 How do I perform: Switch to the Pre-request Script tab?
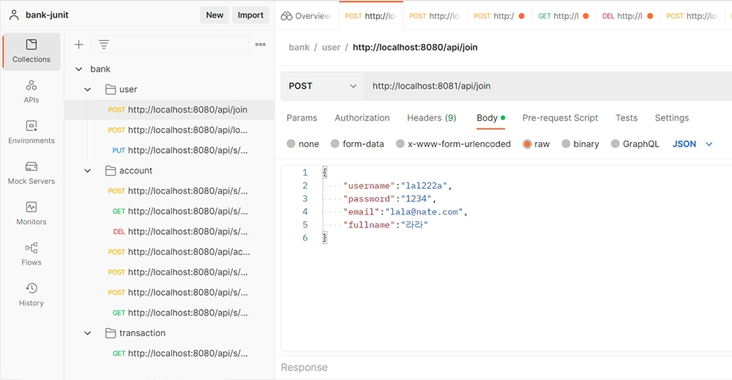(560, 118)
